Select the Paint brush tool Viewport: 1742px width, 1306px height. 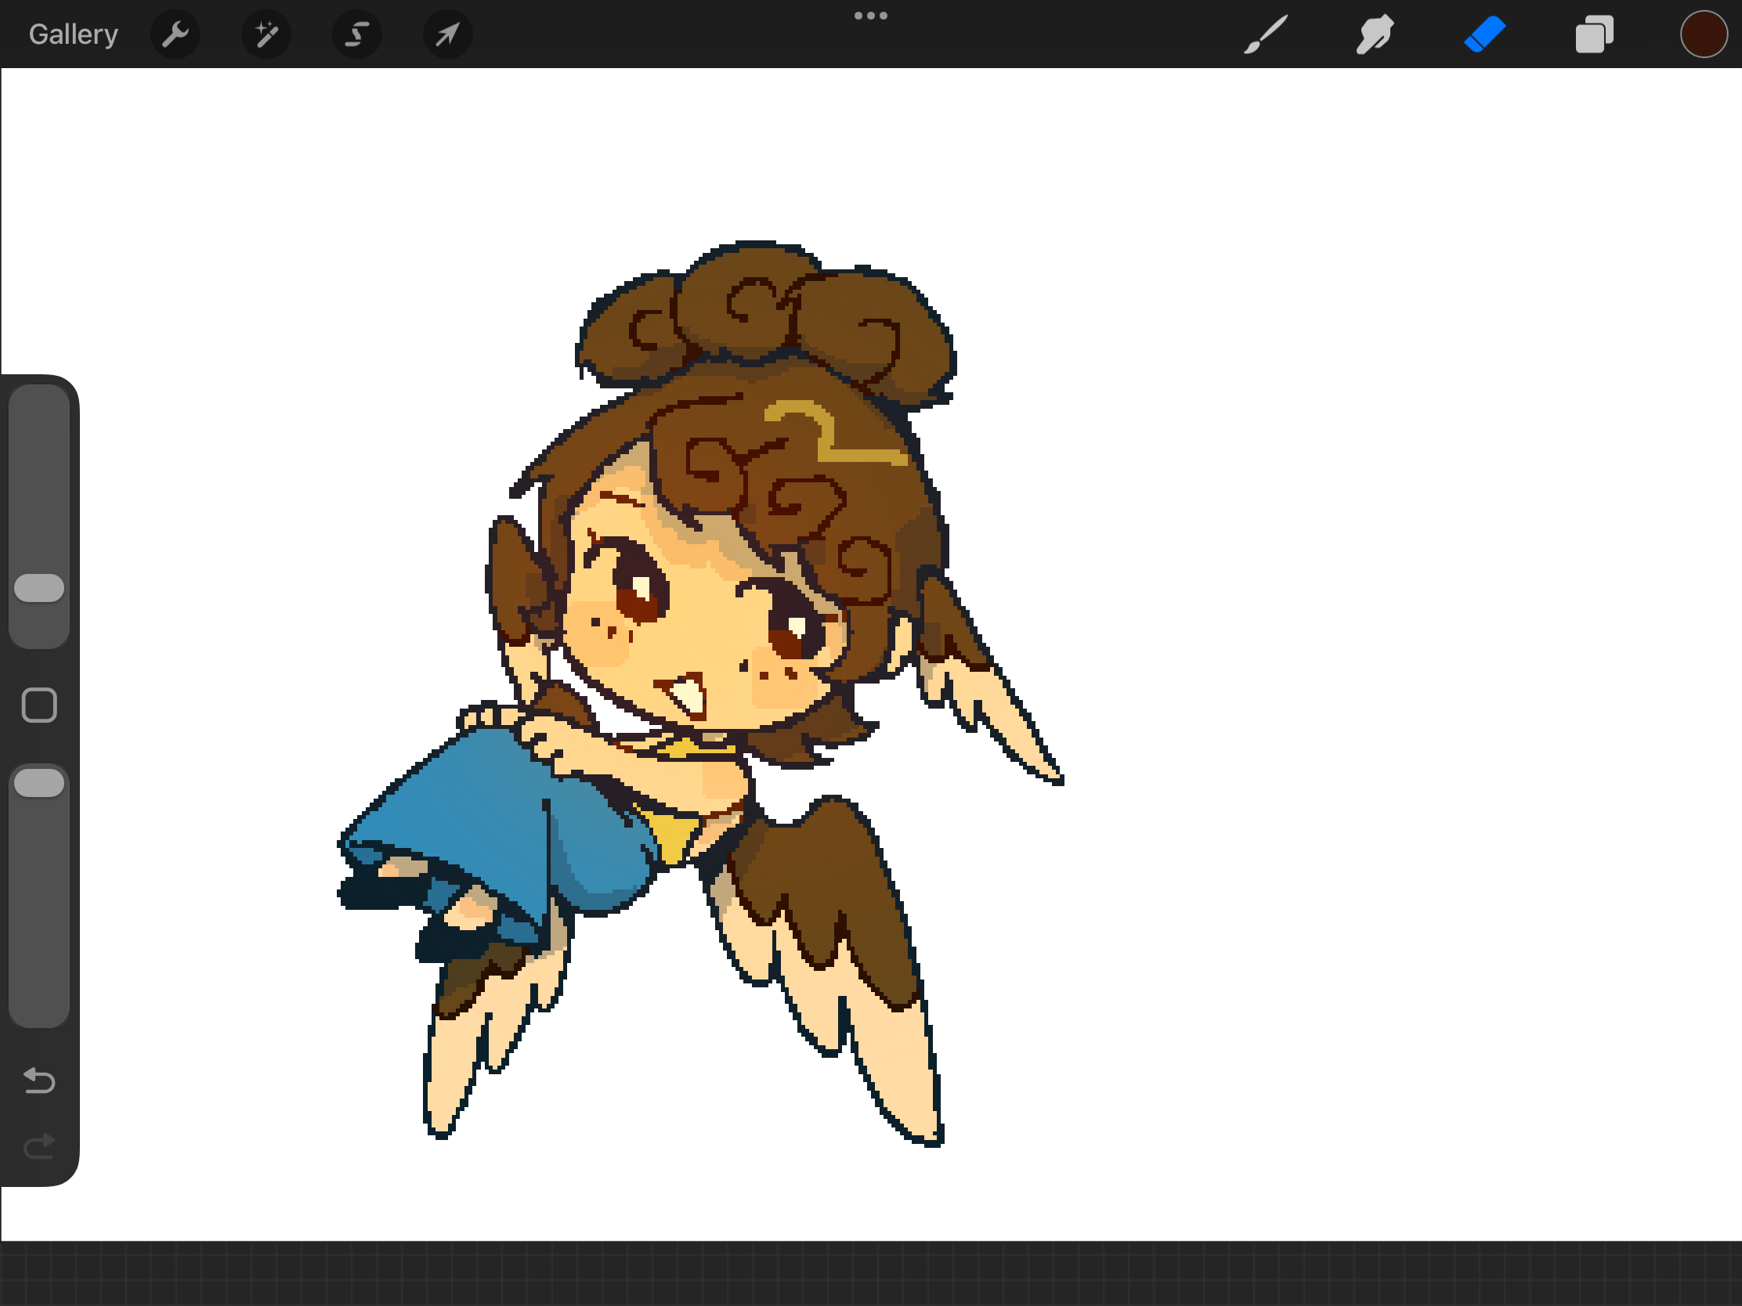point(1266,34)
